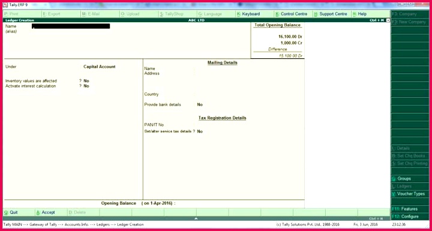Click the Total Opening Balance heading
Screen dimensions: 432x231
click(277, 25)
